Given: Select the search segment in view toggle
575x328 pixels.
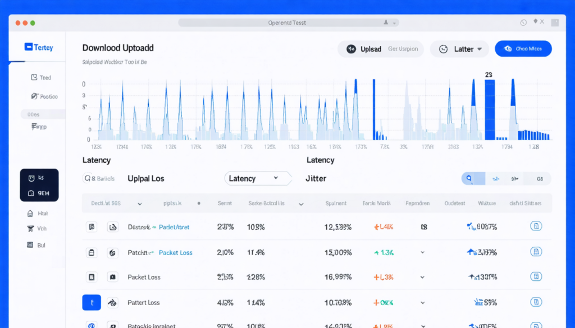Looking at the screenshot, I should (473, 179).
